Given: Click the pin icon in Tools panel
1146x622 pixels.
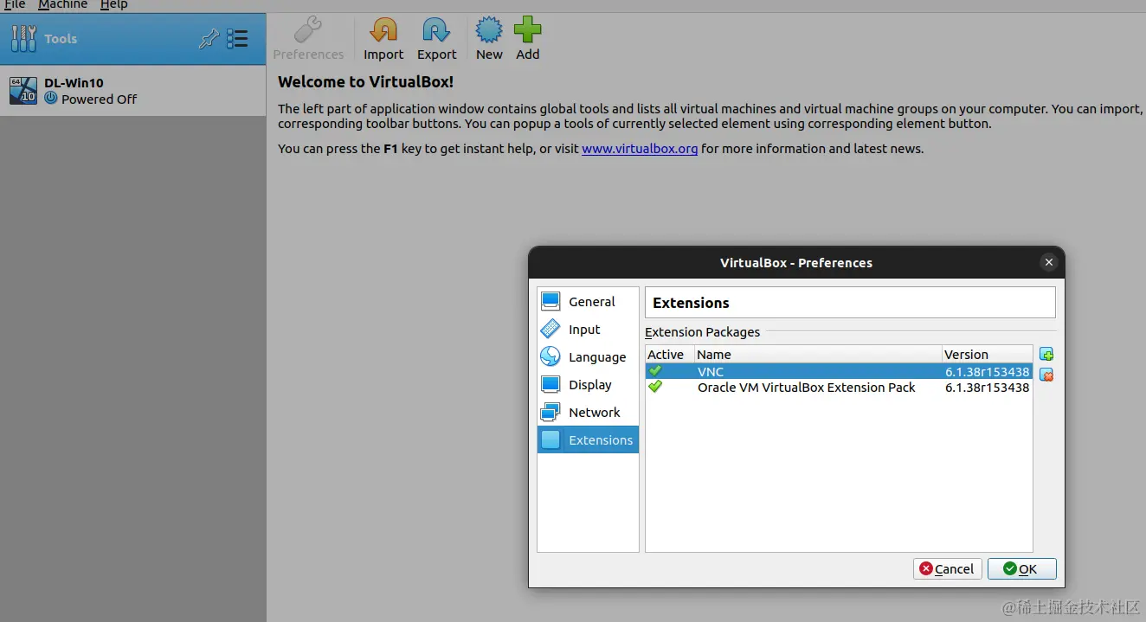Looking at the screenshot, I should pos(209,38).
